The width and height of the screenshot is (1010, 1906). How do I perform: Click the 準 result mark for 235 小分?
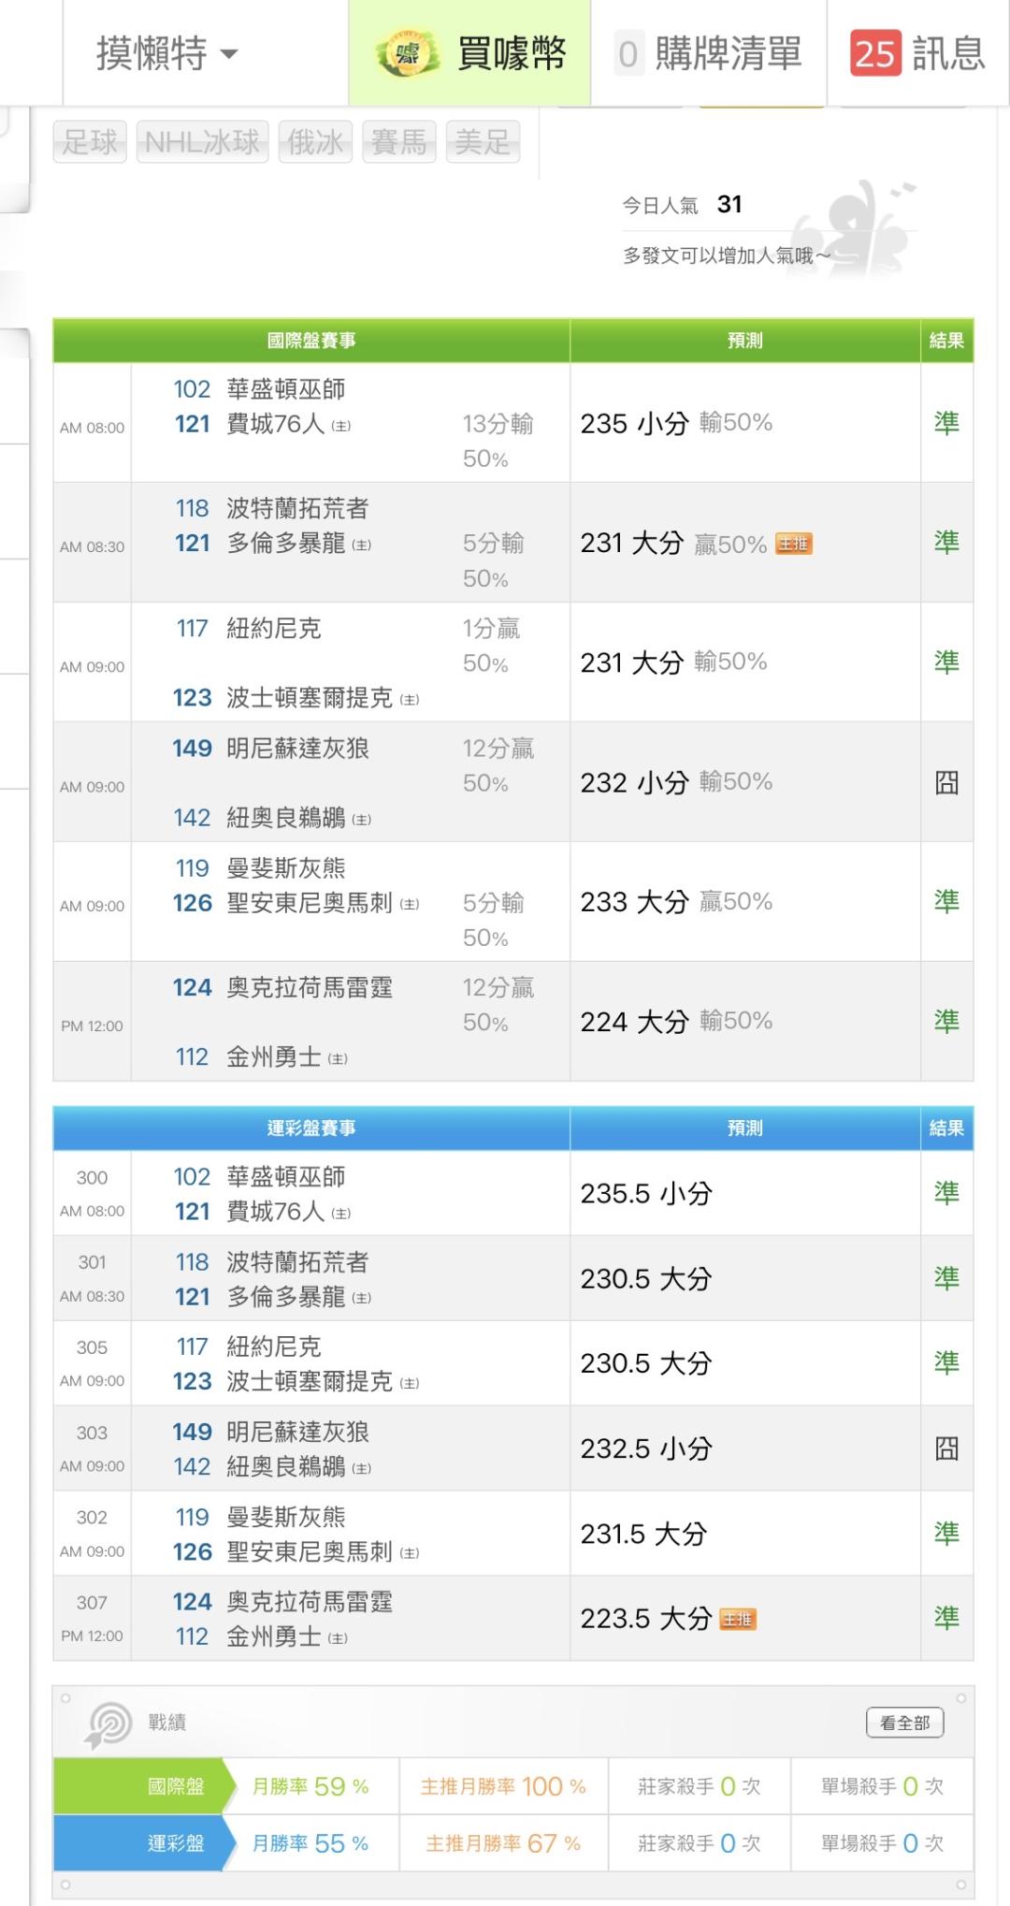click(946, 423)
